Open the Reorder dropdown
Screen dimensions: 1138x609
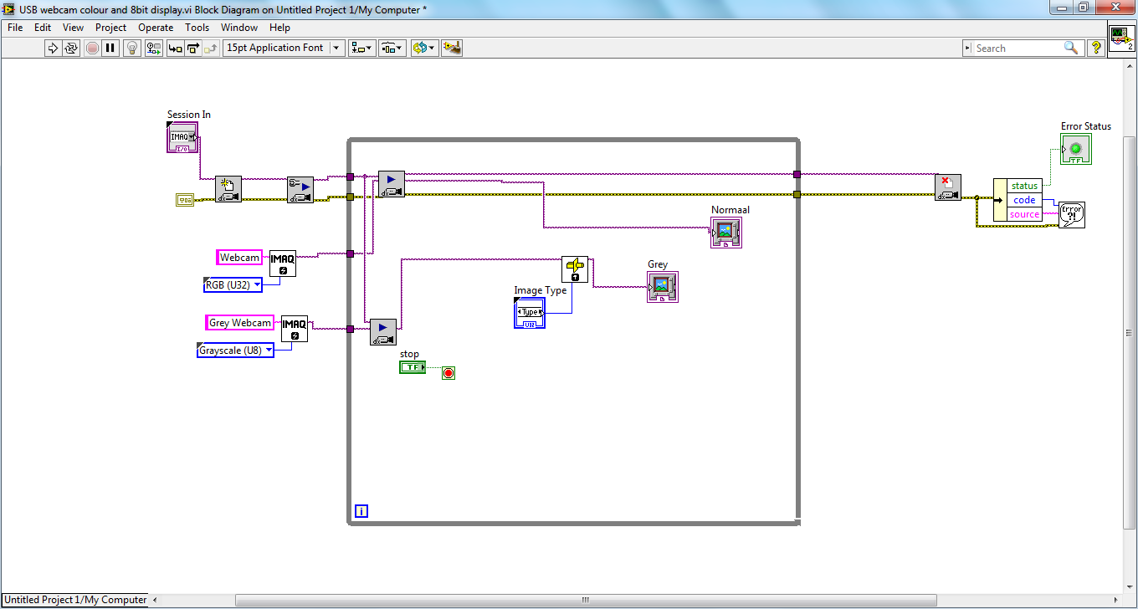tap(423, 48)
